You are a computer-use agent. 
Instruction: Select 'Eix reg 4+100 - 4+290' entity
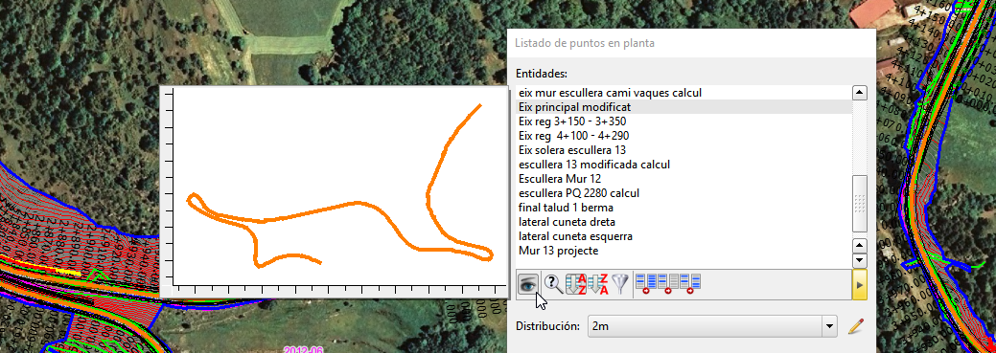point(683,136)
